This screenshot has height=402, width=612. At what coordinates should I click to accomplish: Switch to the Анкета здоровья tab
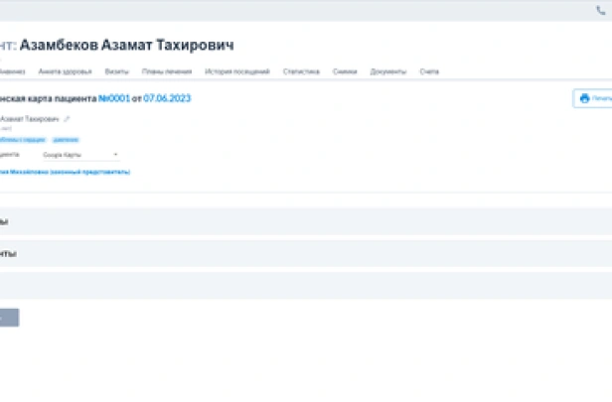pyautogui.click(x=66, y=71)
